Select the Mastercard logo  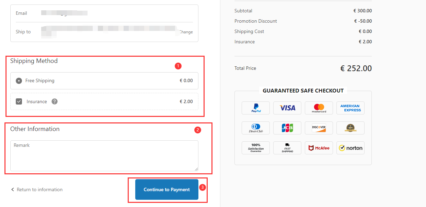[319, 108]
